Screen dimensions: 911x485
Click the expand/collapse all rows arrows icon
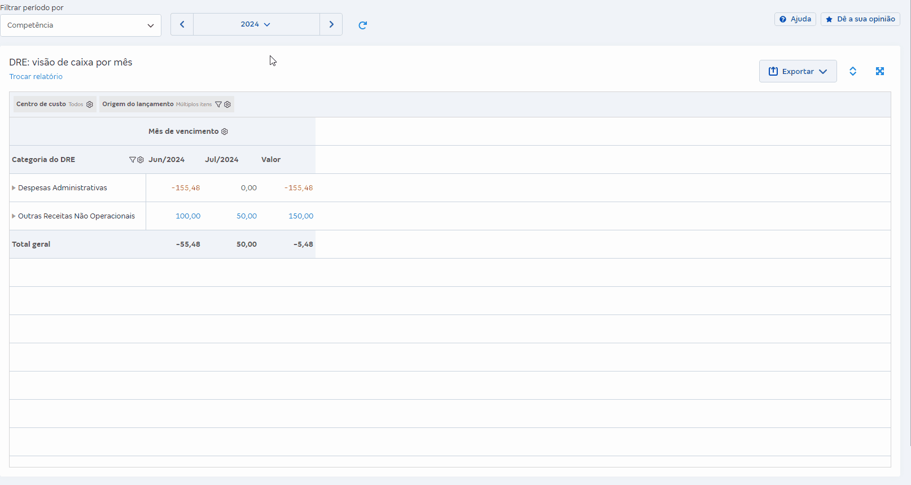pyautogui.click(x=853, y=71)
